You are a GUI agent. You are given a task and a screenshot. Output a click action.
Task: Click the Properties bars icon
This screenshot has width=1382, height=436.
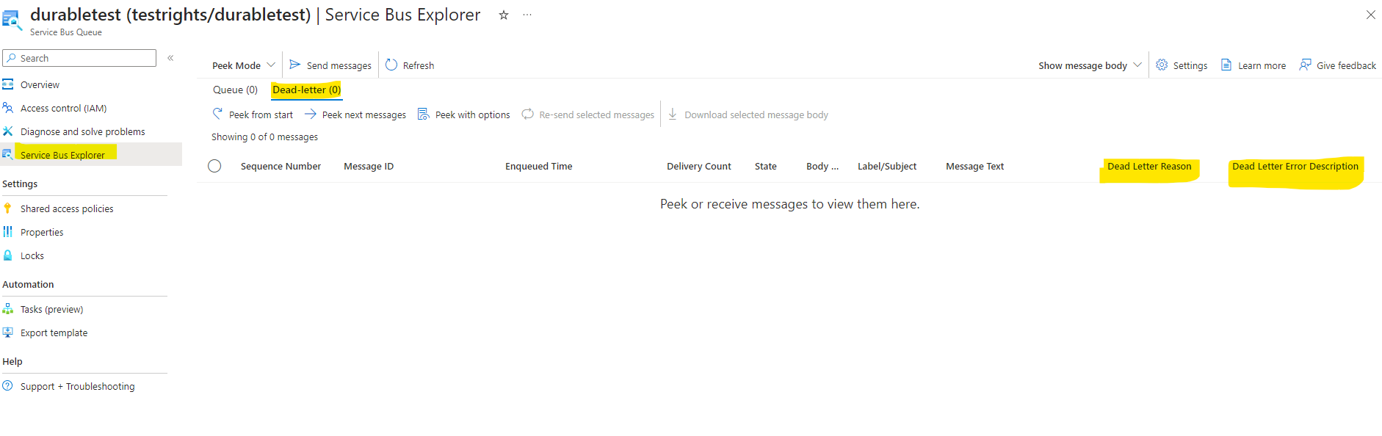click(8, 232)
